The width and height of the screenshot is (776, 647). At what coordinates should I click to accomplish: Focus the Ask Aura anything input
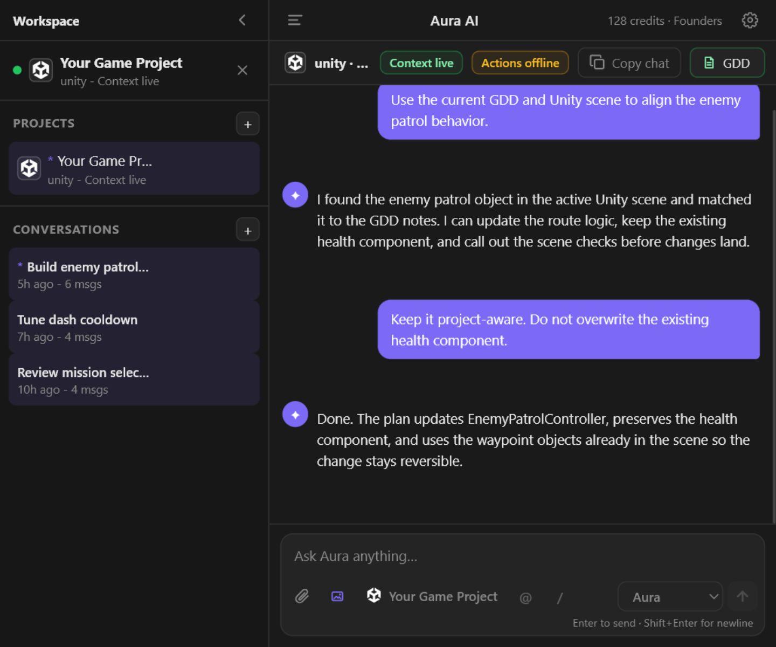tap(523, 556)
